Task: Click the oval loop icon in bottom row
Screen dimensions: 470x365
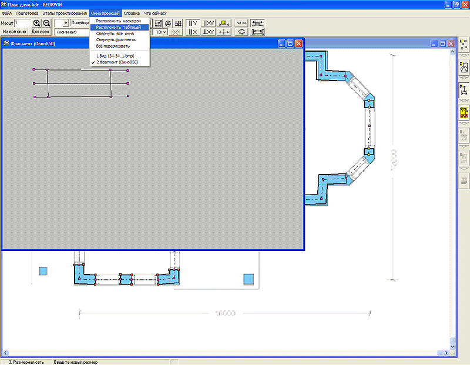Action: (241, 32)
